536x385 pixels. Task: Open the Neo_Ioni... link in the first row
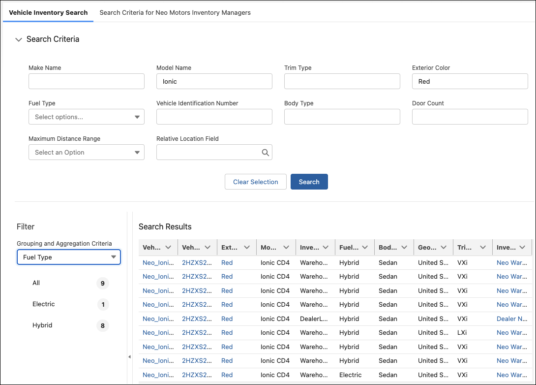(x=158, y=263)
